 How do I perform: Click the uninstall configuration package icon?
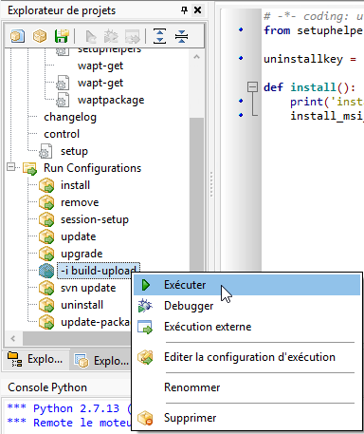(x=46, y=305)
